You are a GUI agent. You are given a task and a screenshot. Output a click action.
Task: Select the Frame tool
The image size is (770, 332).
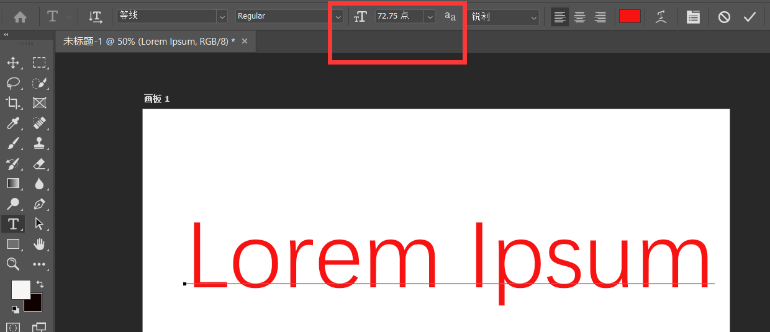pyautogui.click(x=39, y=103)
